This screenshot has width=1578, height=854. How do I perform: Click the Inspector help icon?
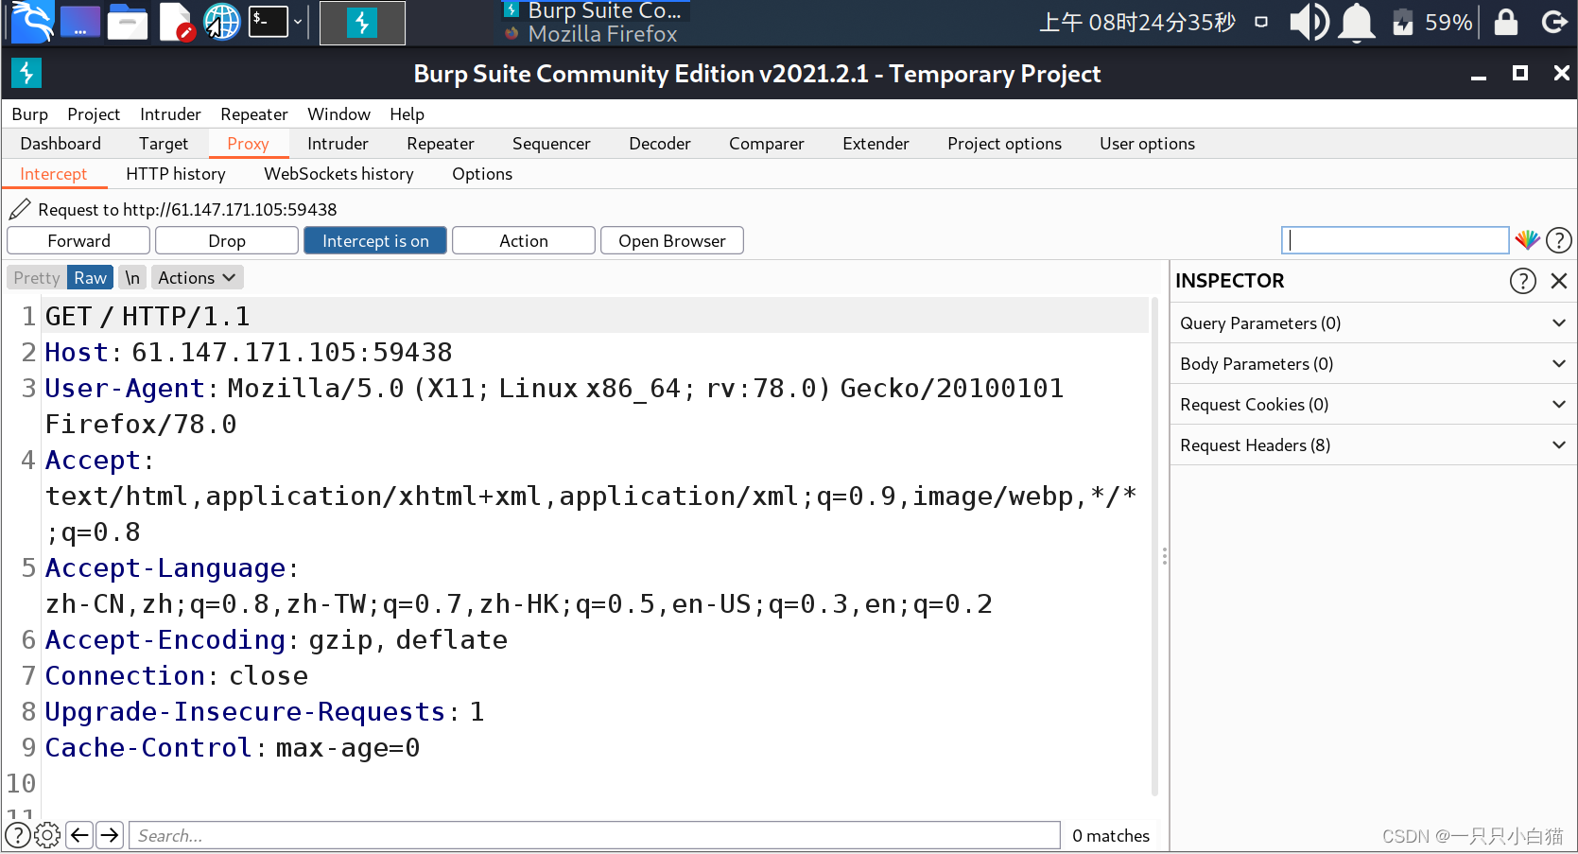click(1522, 281)
